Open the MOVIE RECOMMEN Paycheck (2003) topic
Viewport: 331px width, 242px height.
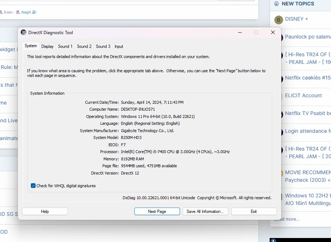pyautogui.click(x=308, y=176)
